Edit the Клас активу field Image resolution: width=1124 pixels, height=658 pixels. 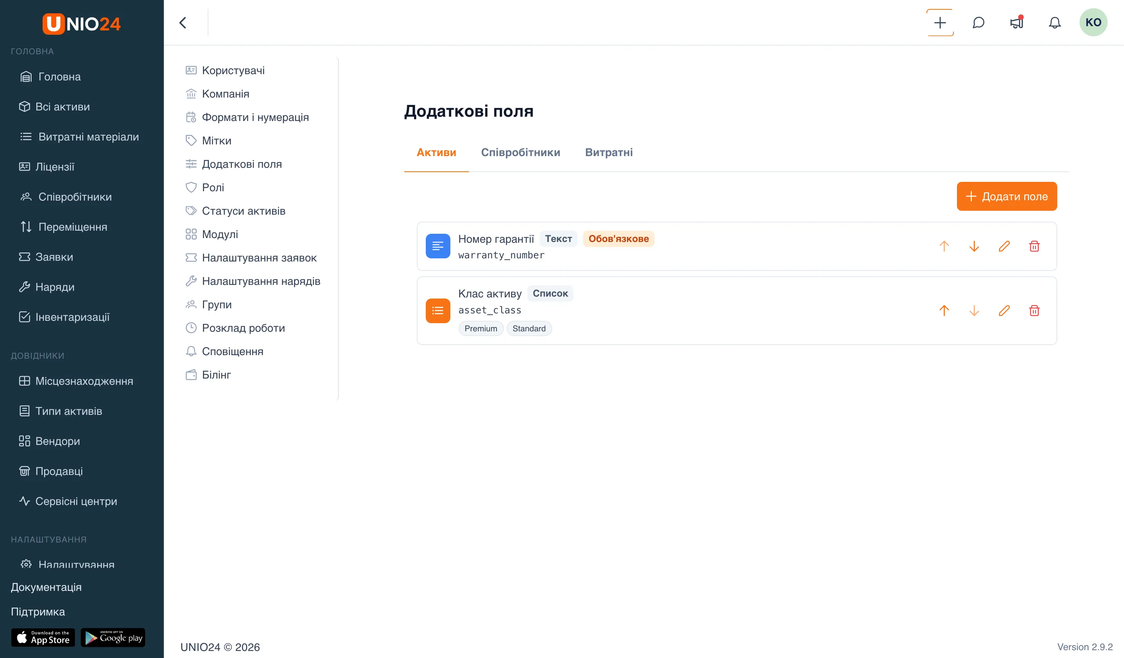(1004, 311)
